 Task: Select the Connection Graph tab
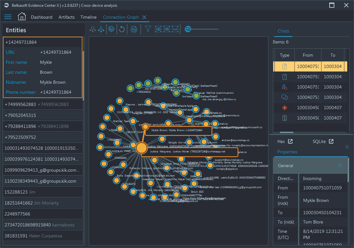[121, 17]
